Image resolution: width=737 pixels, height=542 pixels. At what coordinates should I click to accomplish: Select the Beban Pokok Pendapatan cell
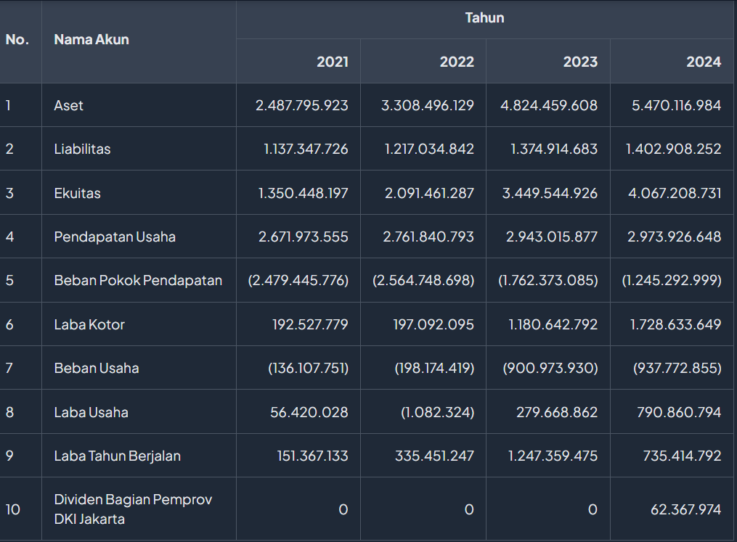[x=138, y=281]
